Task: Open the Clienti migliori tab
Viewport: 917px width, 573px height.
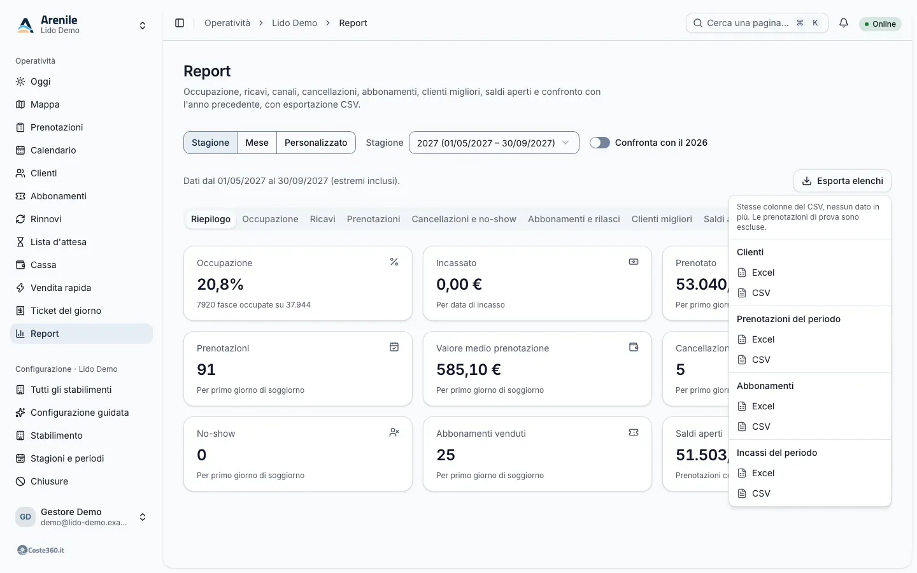Action: pyautogui.click(x=662, y=219)
